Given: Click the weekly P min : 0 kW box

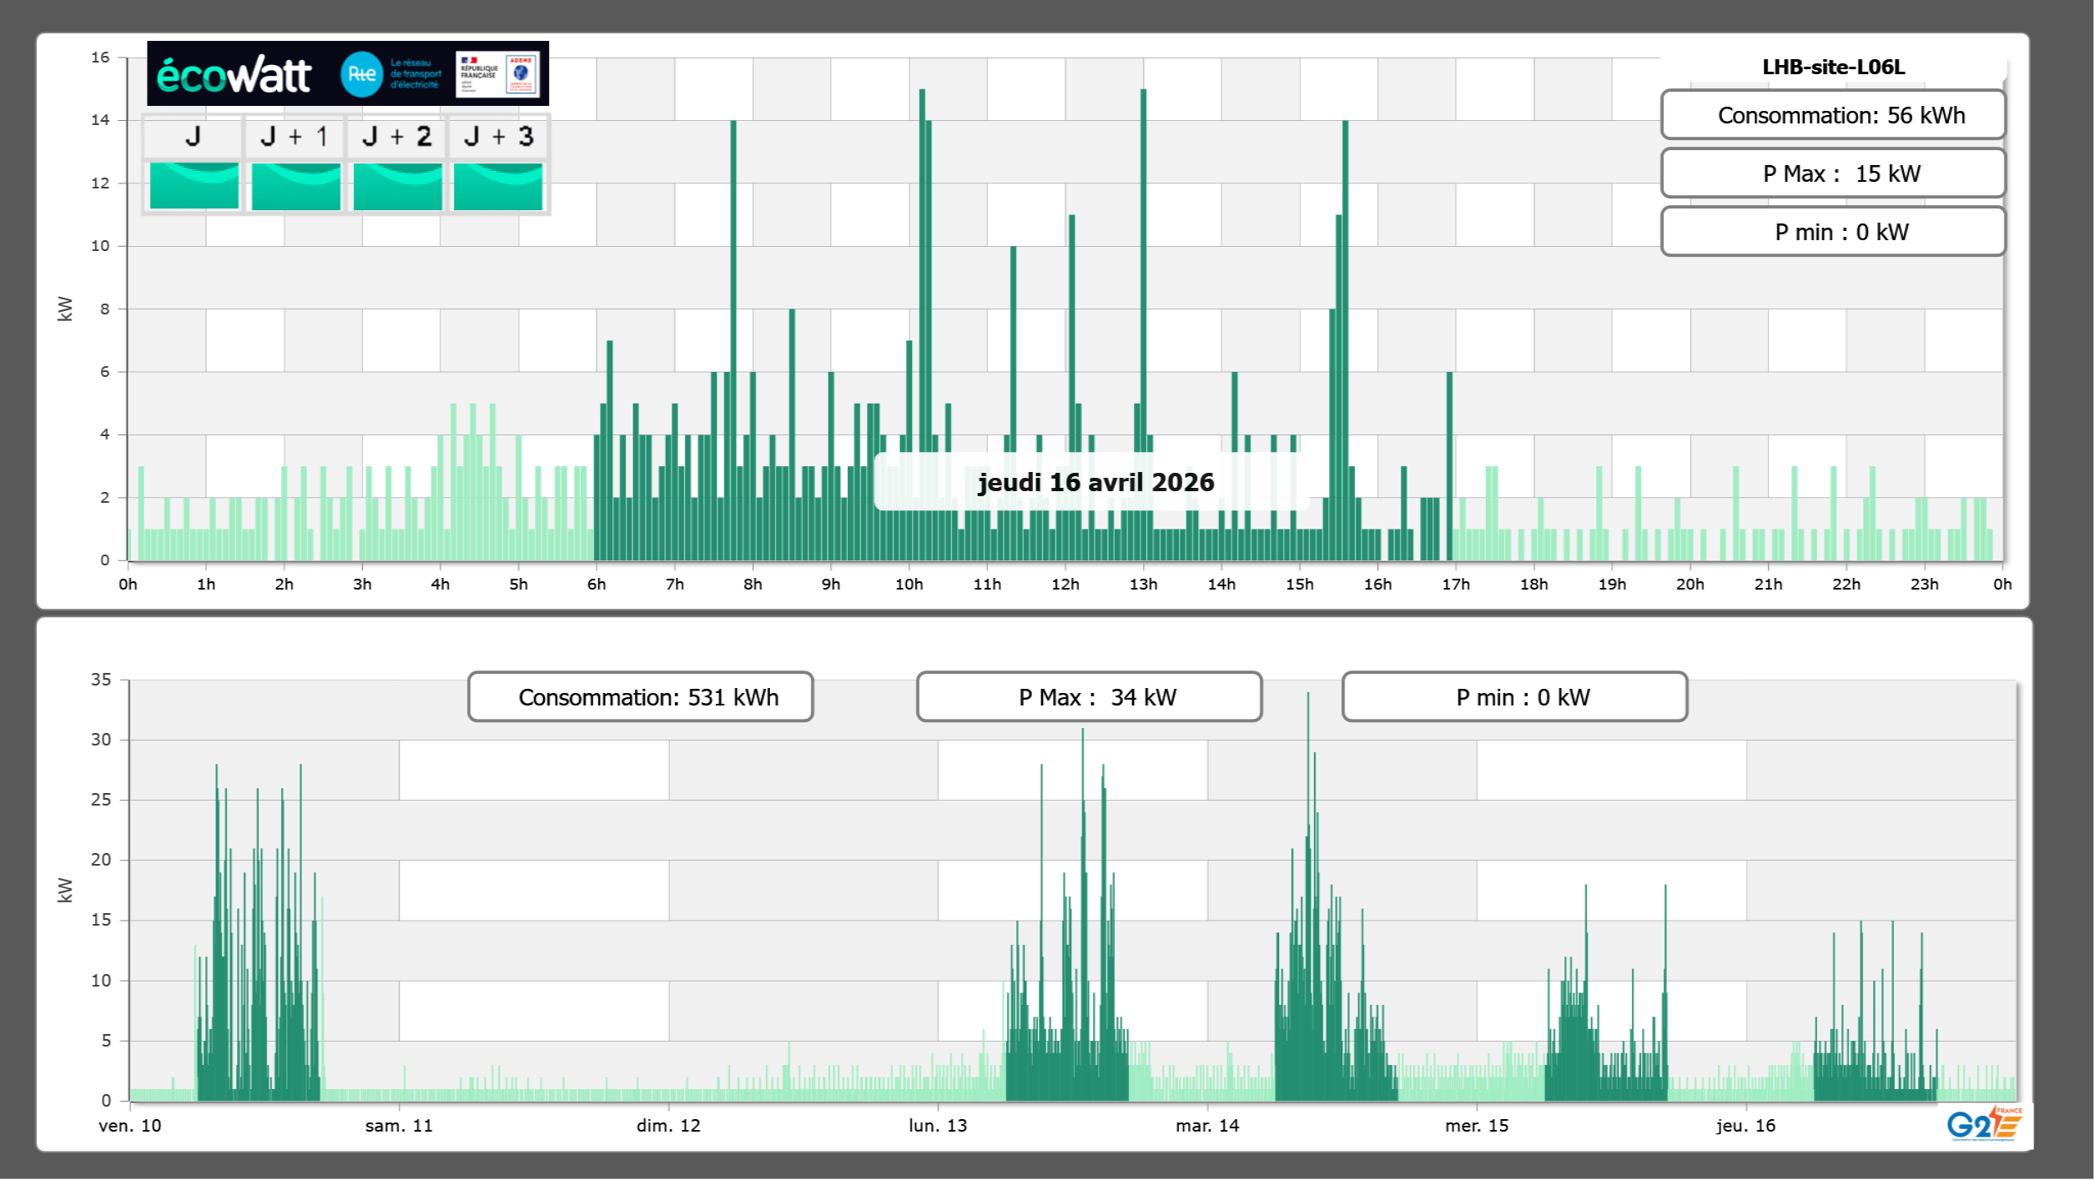Looking at the screenshot, I should click(1514, 697).
